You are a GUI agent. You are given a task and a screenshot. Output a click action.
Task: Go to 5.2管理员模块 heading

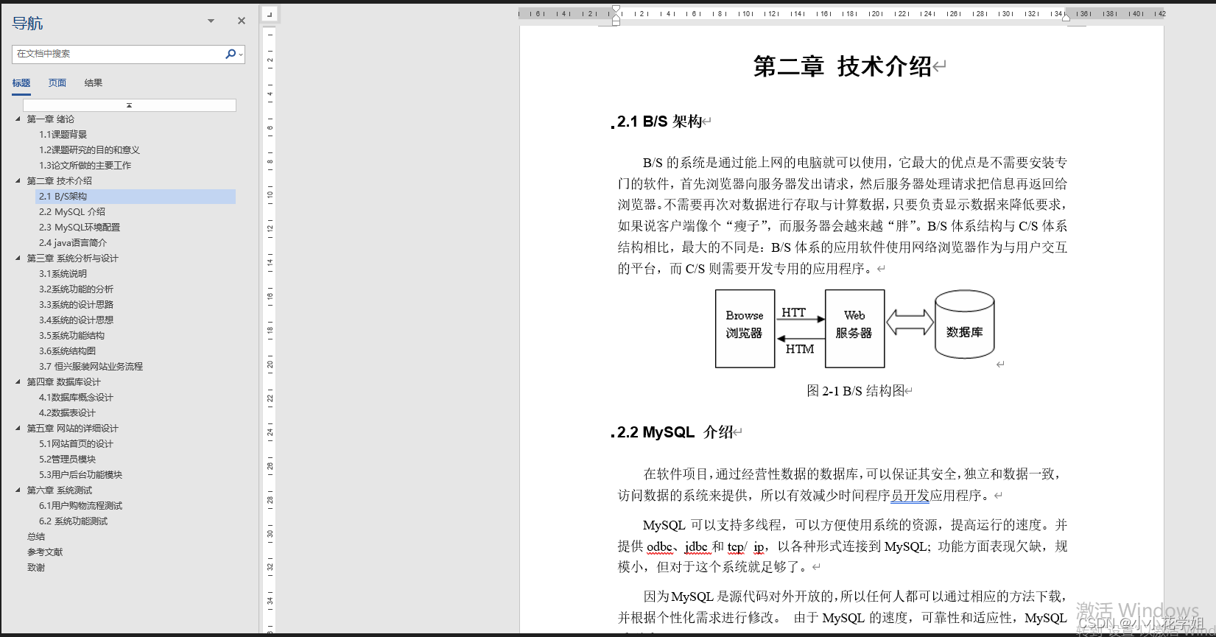pyautogui.click(x=68, y=460)
